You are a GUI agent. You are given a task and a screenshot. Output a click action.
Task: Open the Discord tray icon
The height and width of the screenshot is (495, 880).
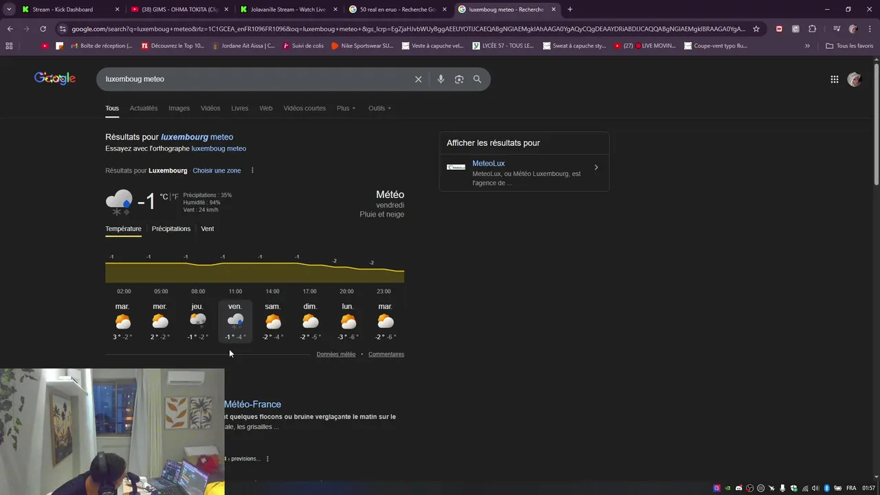739,488
